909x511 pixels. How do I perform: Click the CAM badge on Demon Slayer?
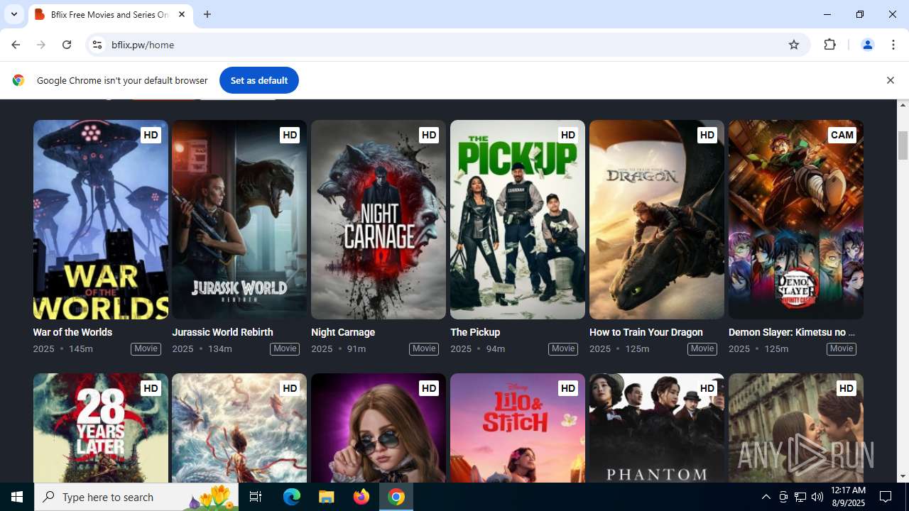(842, 135)
